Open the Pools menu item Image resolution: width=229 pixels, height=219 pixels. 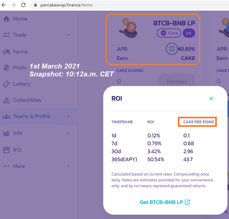(x=20, y=68)
